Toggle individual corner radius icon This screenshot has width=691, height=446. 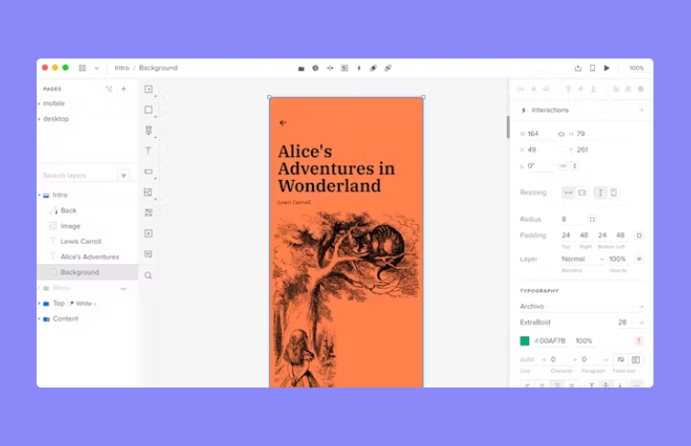[x=592, y=219]
